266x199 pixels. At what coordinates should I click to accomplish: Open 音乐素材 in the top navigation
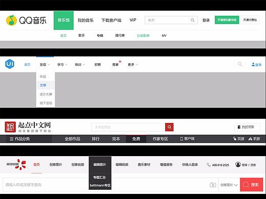click(x=144, y=164)
